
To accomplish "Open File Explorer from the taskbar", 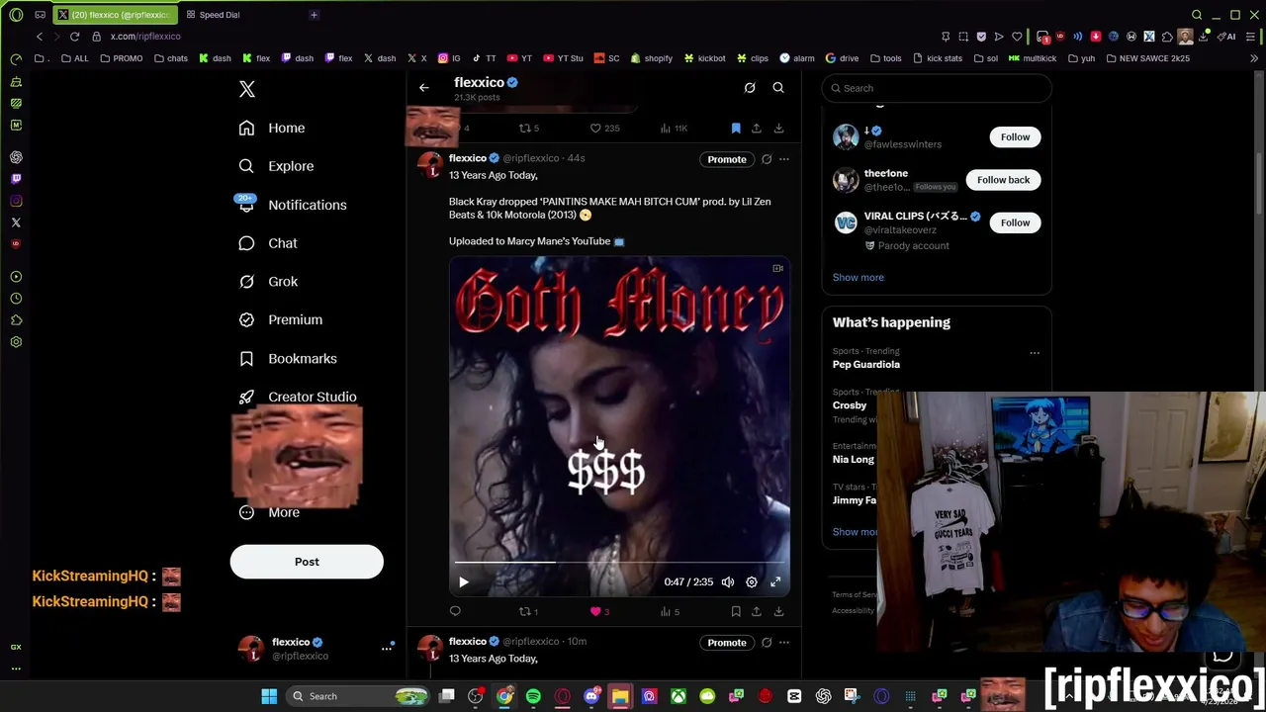I will [620, 696].
